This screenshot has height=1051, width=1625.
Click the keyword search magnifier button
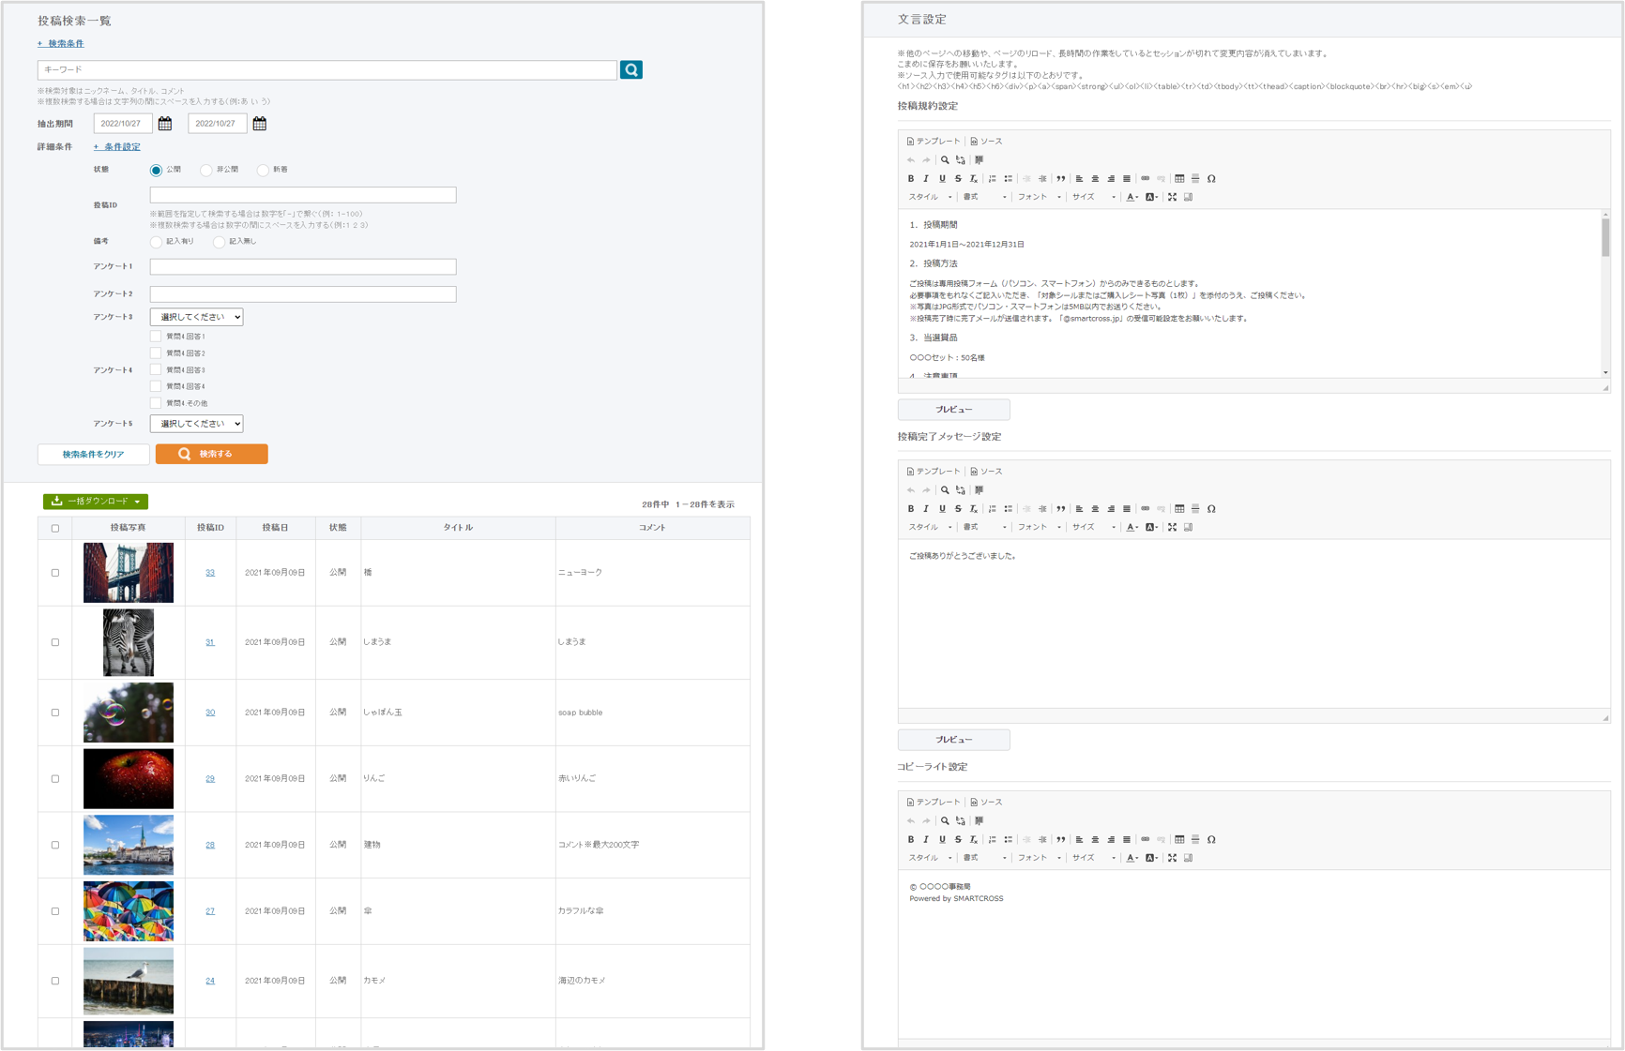630,70
